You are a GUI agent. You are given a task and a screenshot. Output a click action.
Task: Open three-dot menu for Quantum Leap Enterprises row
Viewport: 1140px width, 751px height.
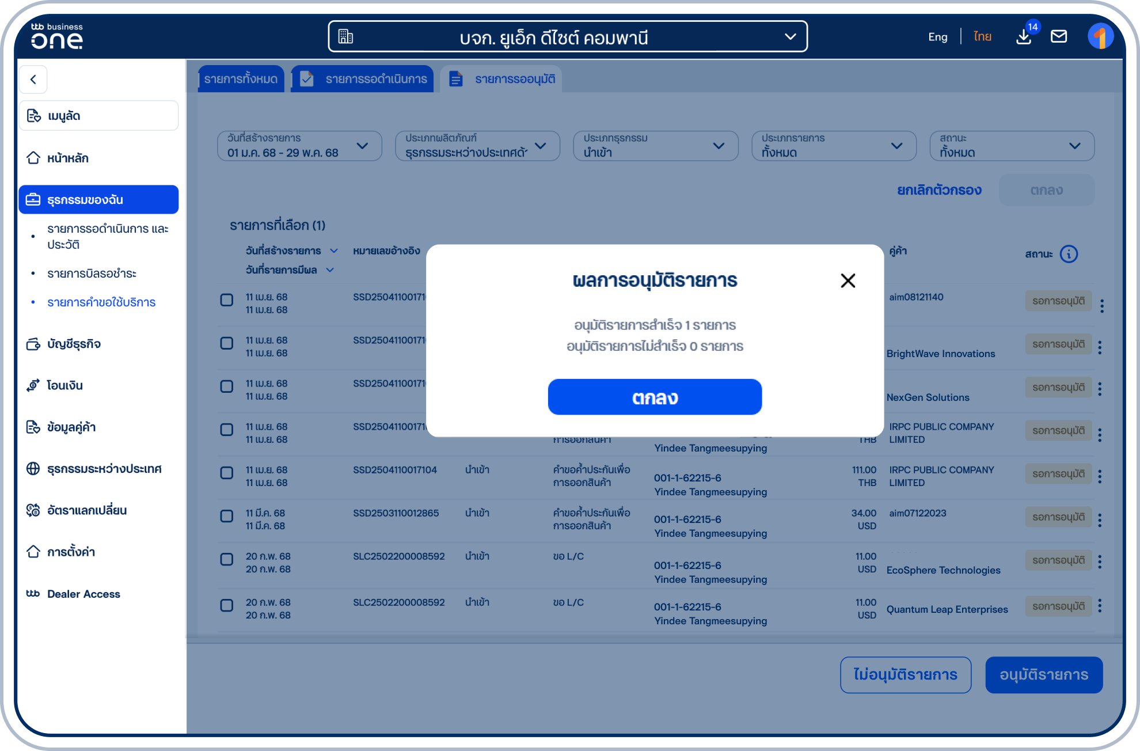(1100, 606)
